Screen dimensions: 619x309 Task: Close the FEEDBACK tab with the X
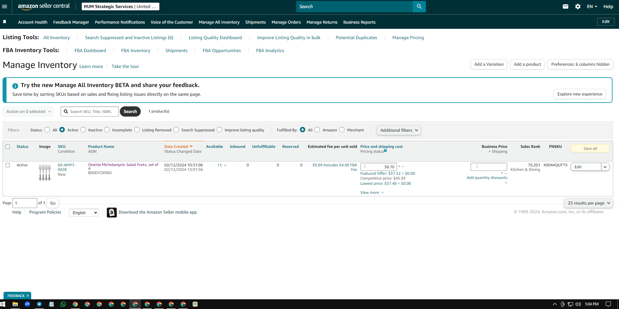point(28,296)
